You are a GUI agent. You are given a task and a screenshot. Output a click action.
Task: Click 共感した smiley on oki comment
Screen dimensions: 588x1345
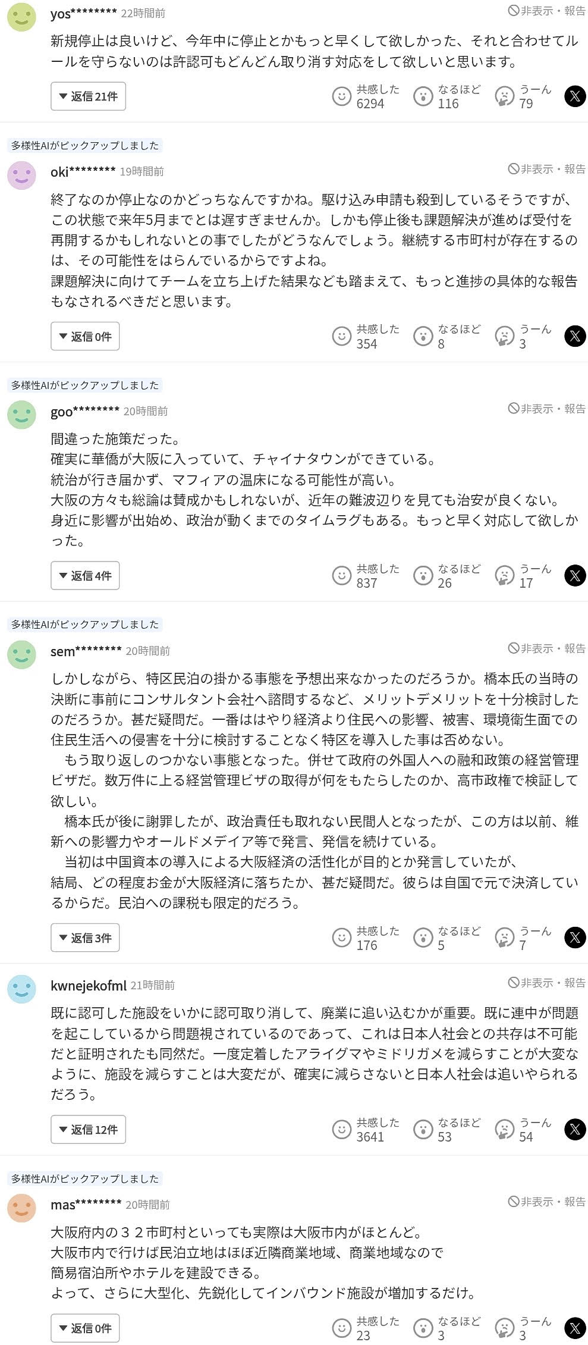(x=342, y=336)
